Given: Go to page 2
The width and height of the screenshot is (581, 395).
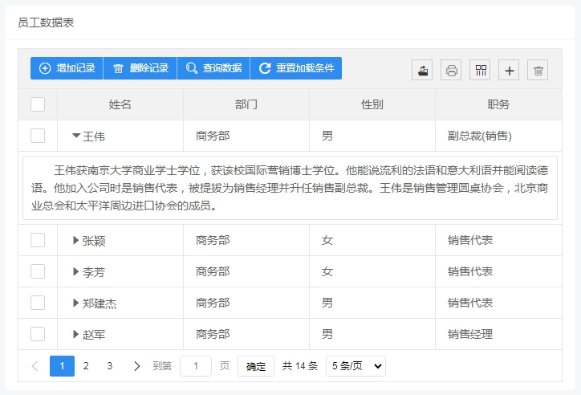Looking at the screenshot, I should 86,366.
